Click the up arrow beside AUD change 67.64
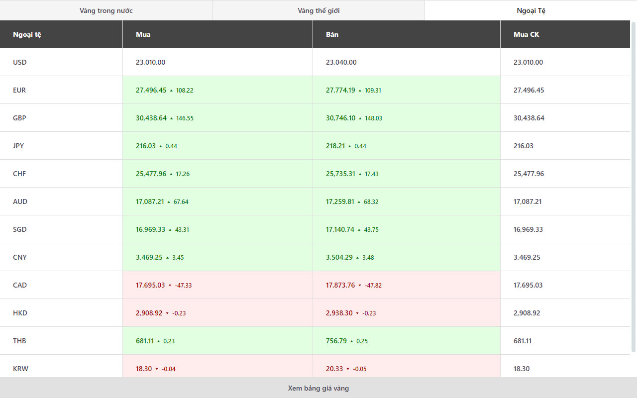 (169, 202)
